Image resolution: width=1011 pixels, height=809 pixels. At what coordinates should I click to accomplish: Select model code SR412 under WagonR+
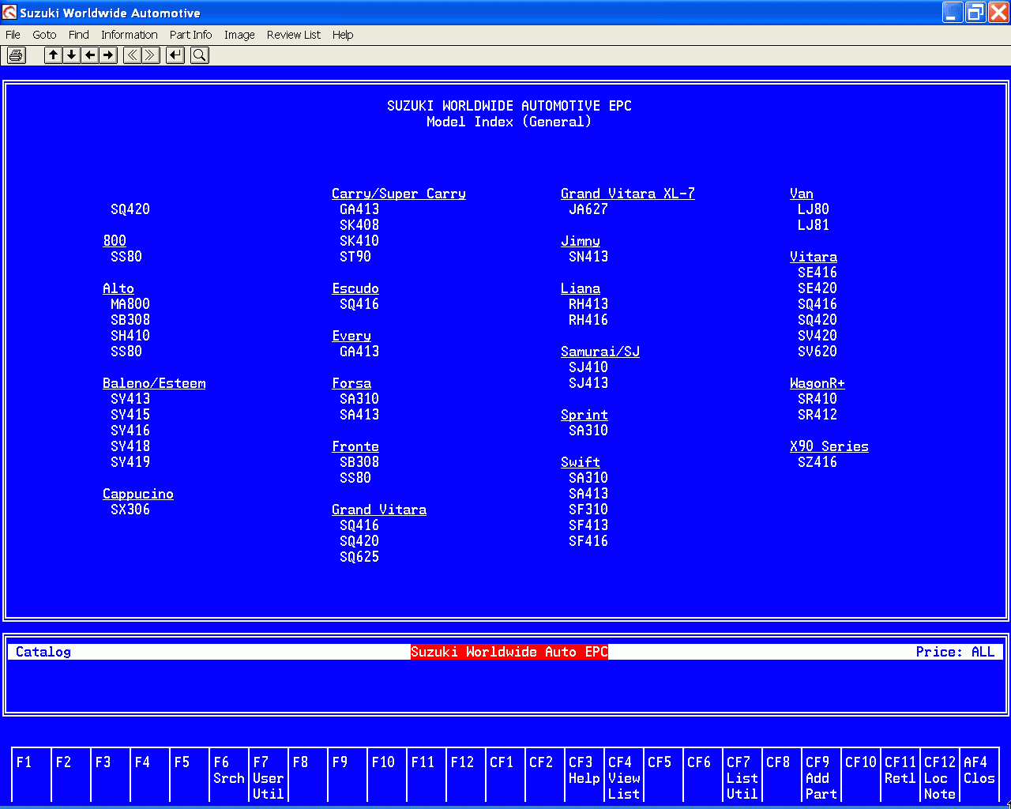(x=817, y=415)
